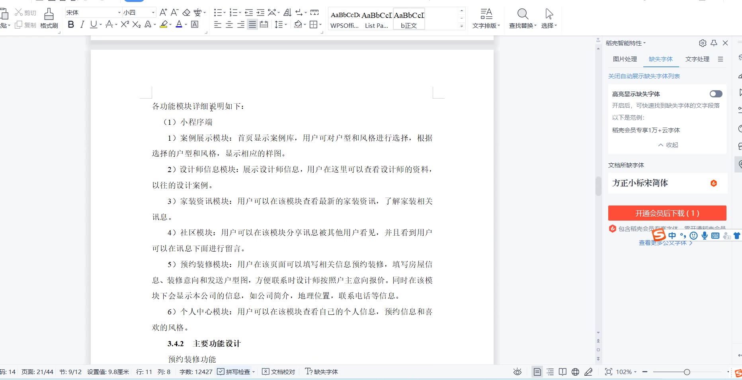Align text left

tap(218, 25)
